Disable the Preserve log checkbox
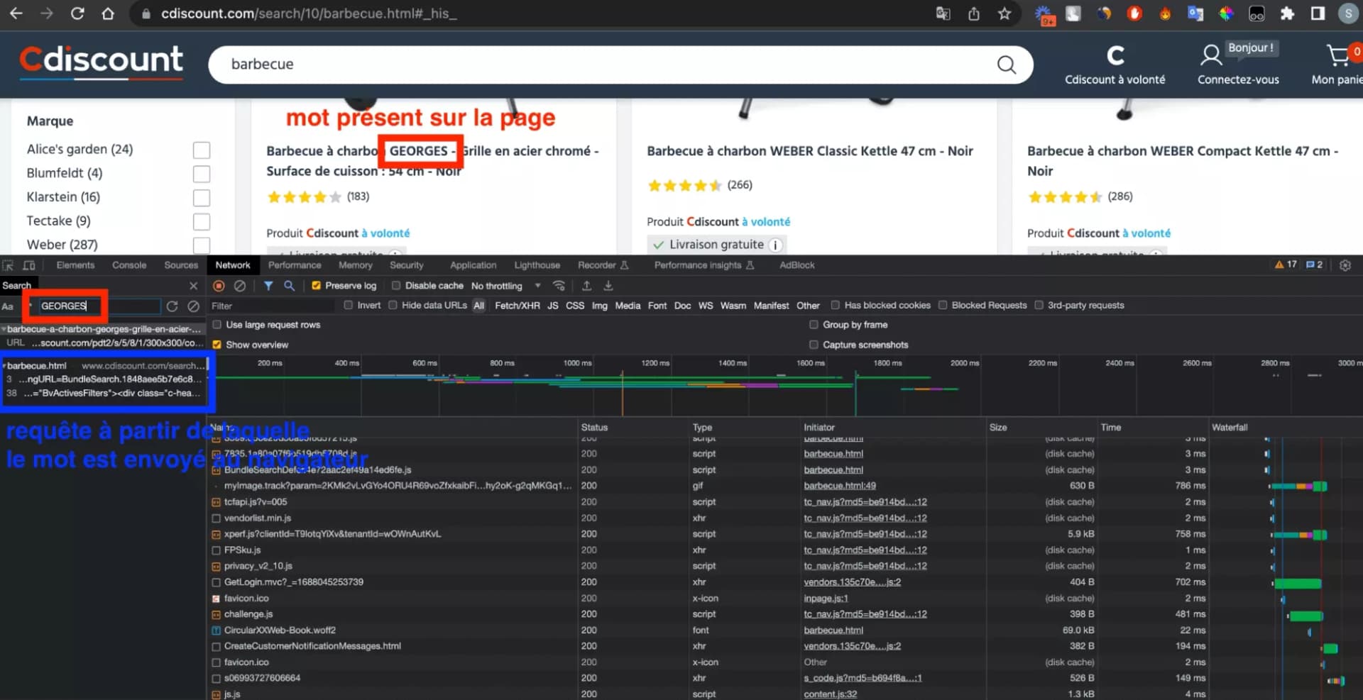This screenshot has height=700, width=1363. tap(317, 286)
